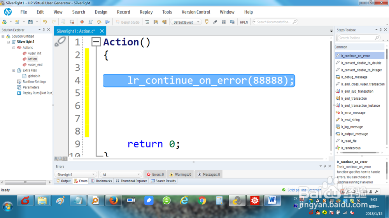
Task: Select lr_convert_double_to_double in toolbox
Action: click(x=361, y=63)
